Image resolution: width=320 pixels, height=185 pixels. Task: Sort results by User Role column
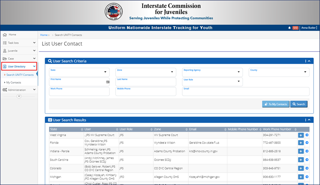pos(136,129)
